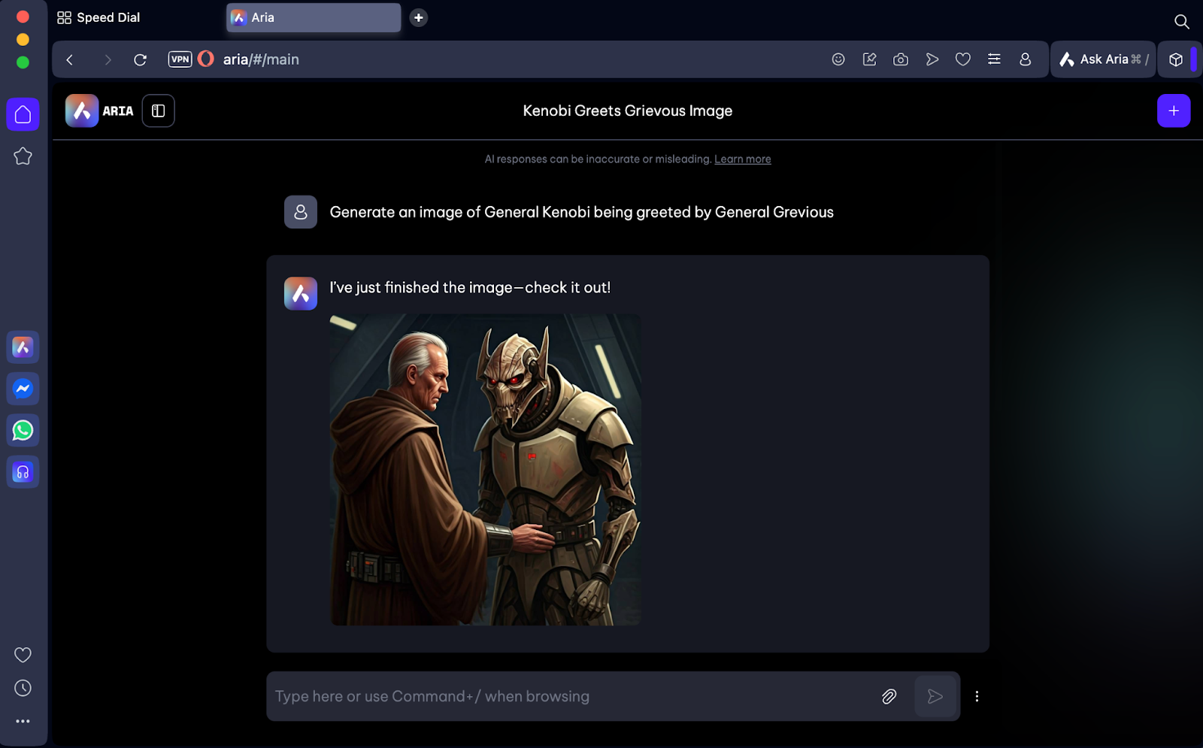Viewport: 1203px width, 748px height.
Task: Go back to previous page
Action: (70, 59)
